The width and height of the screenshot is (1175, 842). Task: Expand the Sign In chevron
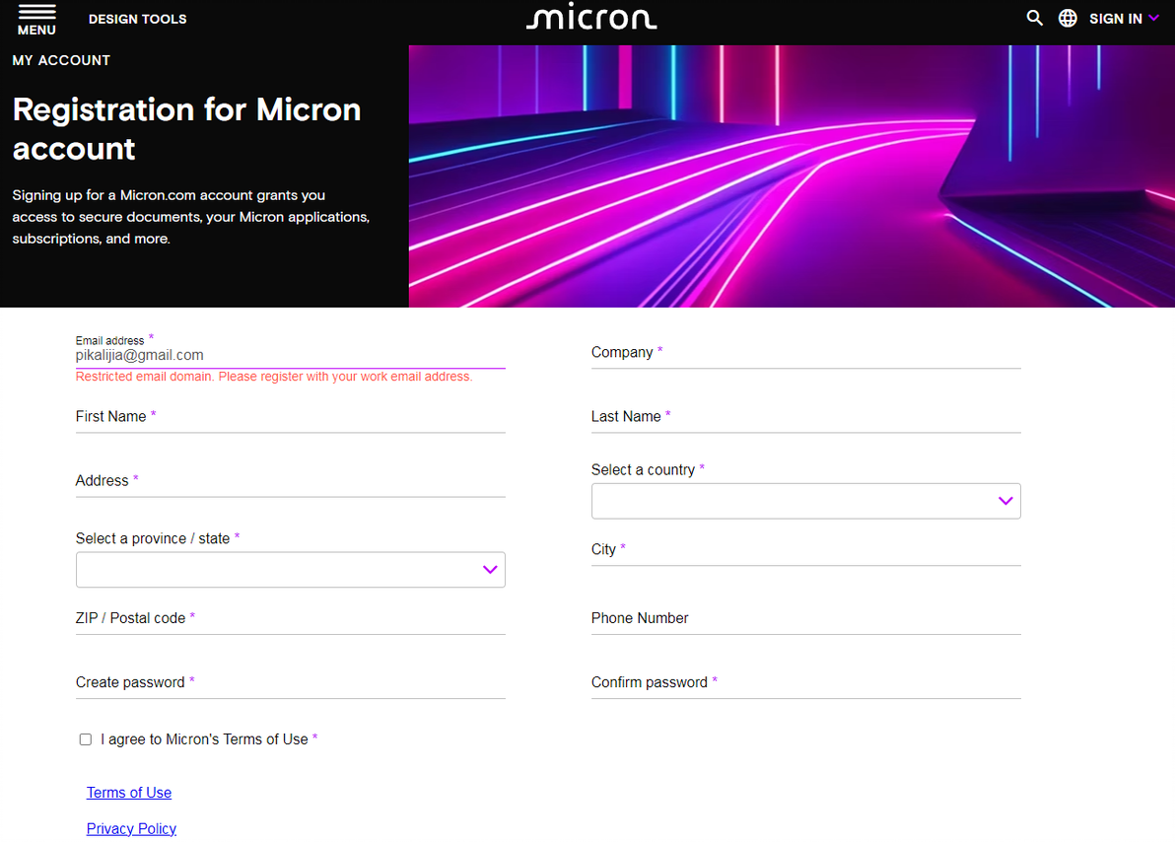pos(1154,18)
